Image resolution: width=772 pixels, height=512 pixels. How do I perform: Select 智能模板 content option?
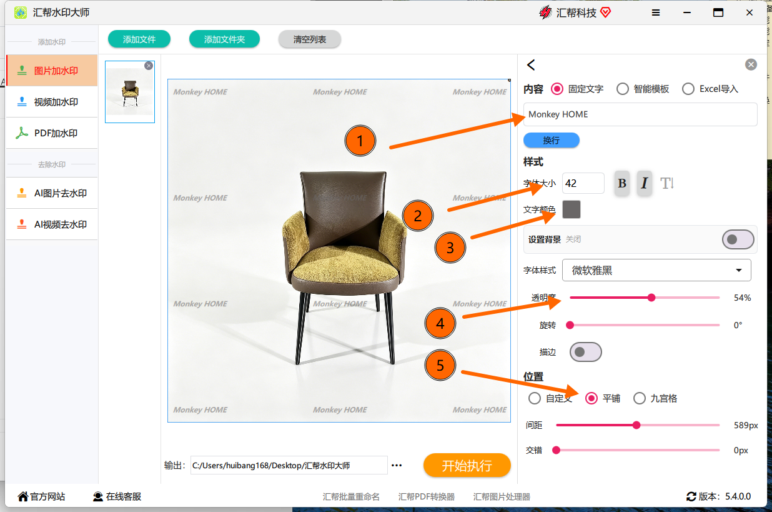(x=622, y=89)
